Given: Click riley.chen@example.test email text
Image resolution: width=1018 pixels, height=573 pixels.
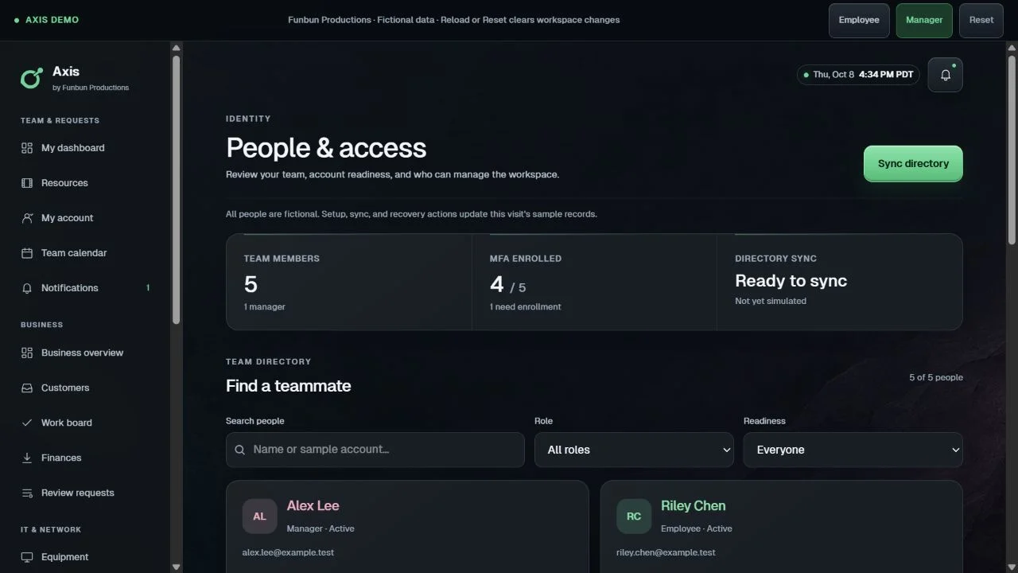Looking at the screenshot, I should click(666, 552).
